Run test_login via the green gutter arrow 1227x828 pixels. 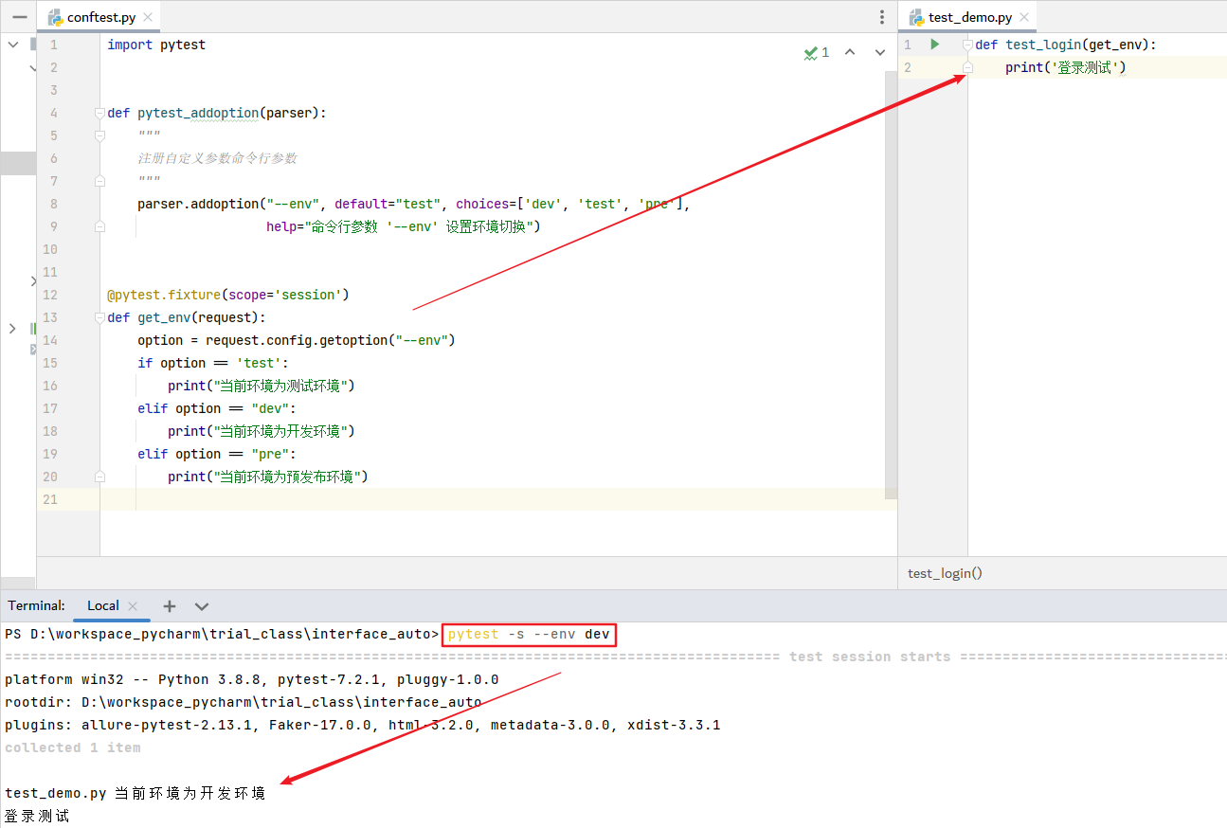(x=935, y=45)
